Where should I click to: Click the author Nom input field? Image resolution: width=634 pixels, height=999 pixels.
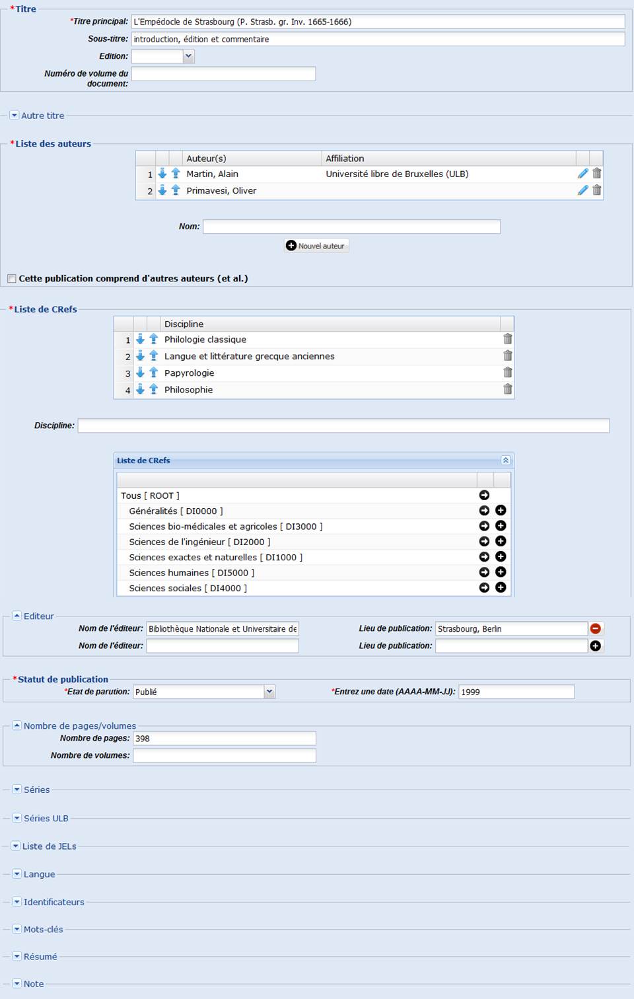(351, 227)
